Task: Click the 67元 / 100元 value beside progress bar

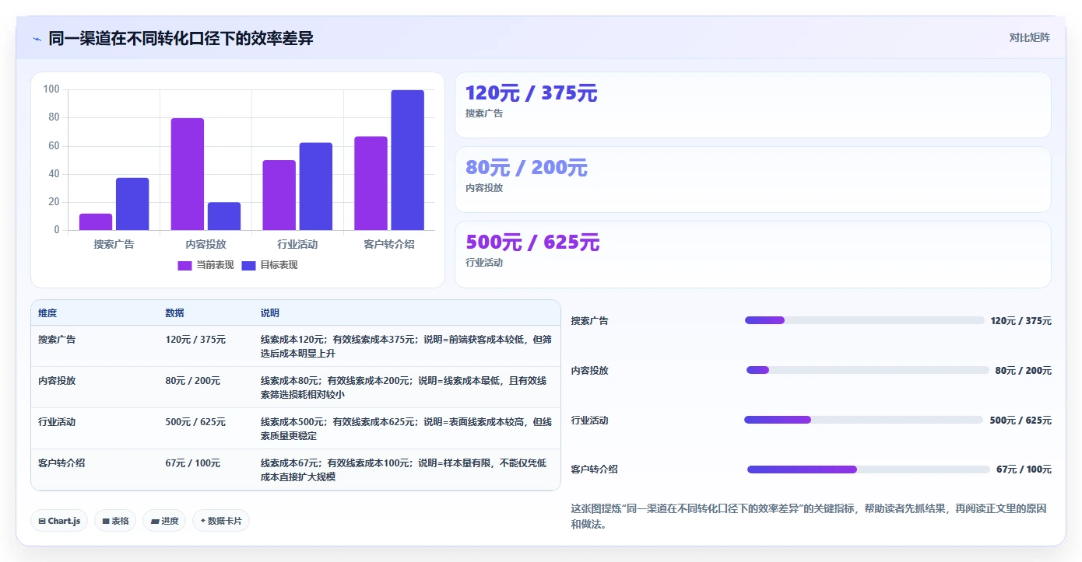Action: click(1024, 469)
